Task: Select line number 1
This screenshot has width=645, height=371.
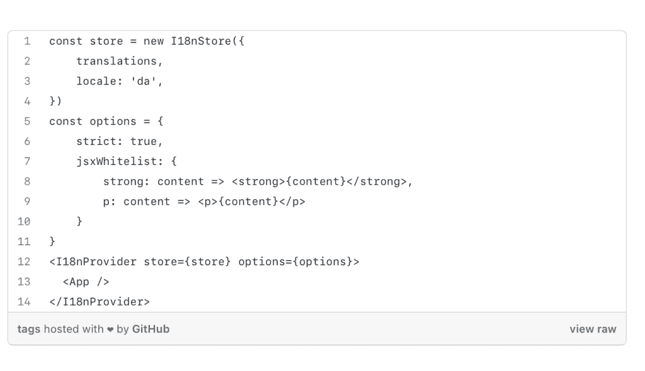Action: (27, 41)
